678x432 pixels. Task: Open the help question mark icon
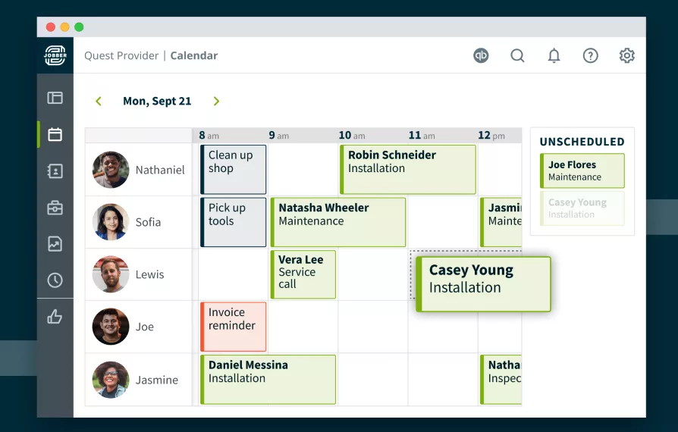click(590, 55)
